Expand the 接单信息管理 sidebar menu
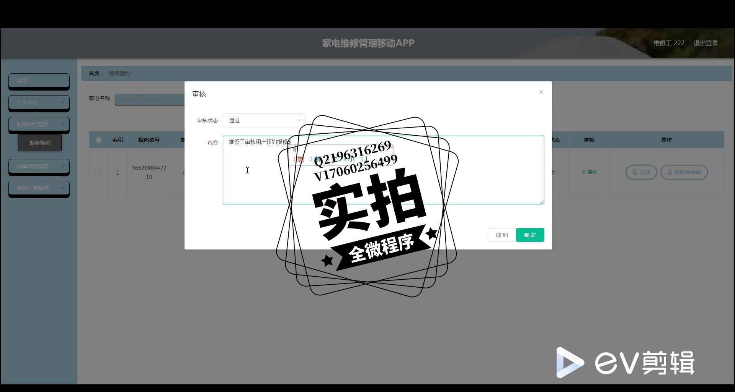 39,166
